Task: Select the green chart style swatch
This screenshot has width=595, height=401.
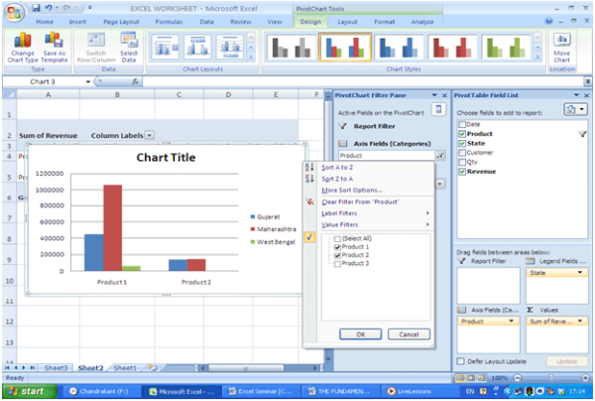Action: pos(506,46)
